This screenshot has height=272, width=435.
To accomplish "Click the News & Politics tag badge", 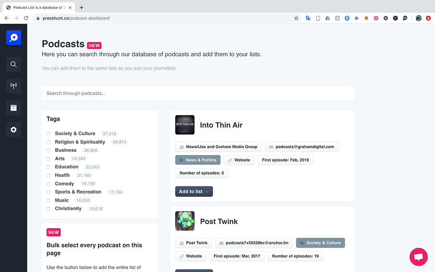I will coord(198,160).
